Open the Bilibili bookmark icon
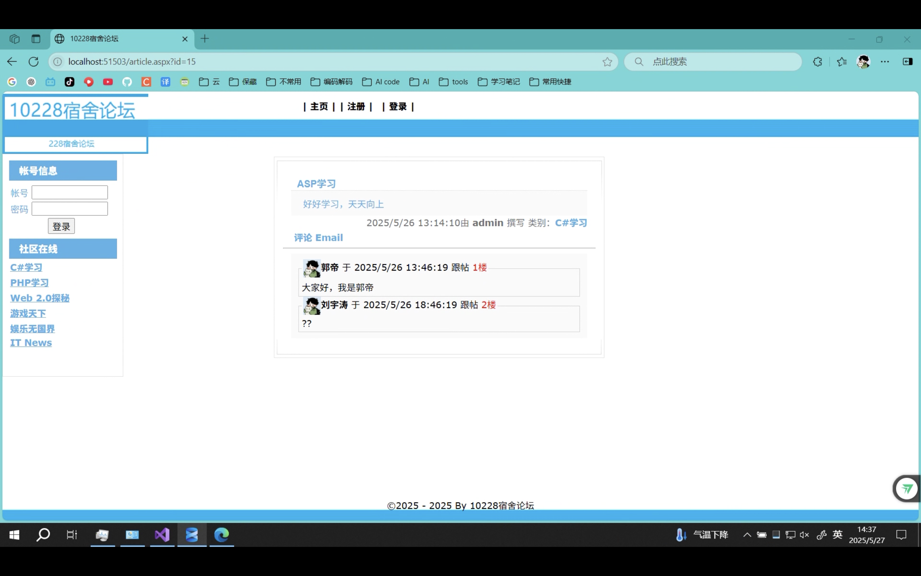The width and height of the screenshot is (921, 576). (50, 82)
